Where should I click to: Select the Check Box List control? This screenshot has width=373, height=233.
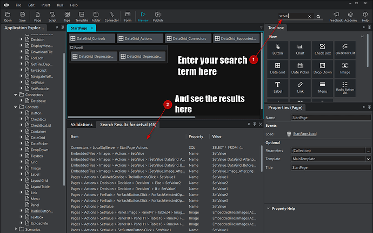click(345, 50)
